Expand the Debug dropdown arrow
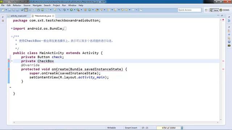 pos(68,10)
